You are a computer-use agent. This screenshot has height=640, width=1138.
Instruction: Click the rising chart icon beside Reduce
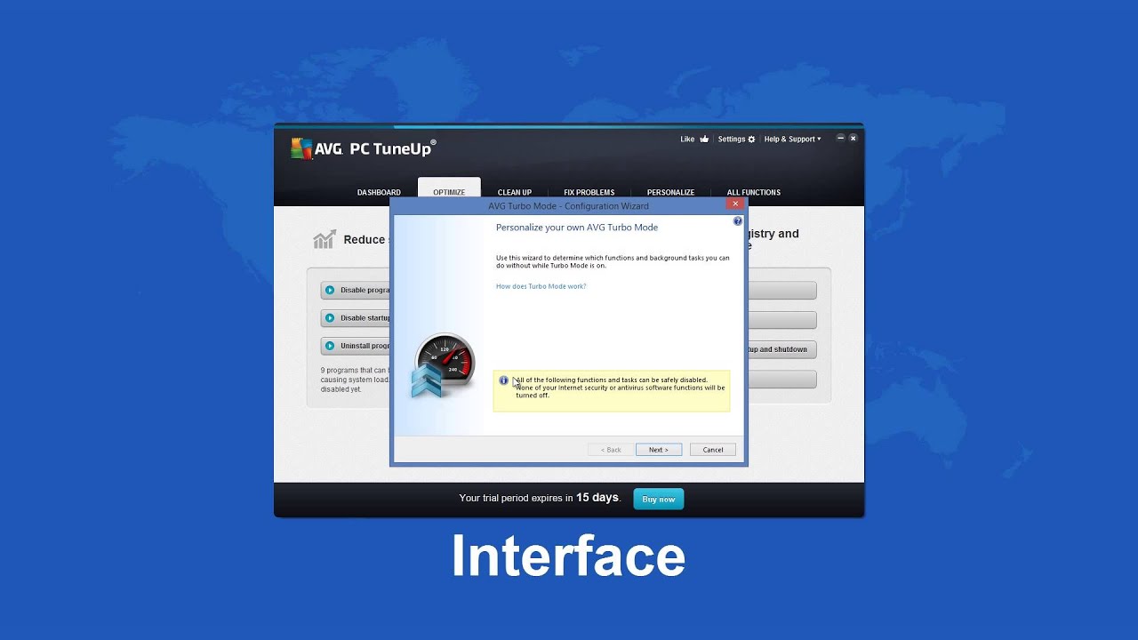tap(324, 240)
